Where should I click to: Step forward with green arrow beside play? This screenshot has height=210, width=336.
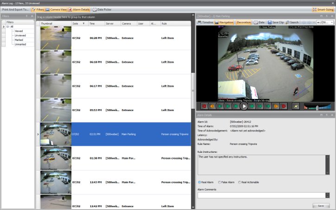click(x=252, y=106)
